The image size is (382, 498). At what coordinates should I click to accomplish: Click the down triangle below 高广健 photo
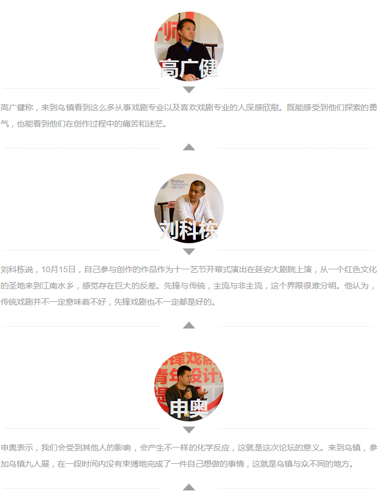[x=189, y=89]
